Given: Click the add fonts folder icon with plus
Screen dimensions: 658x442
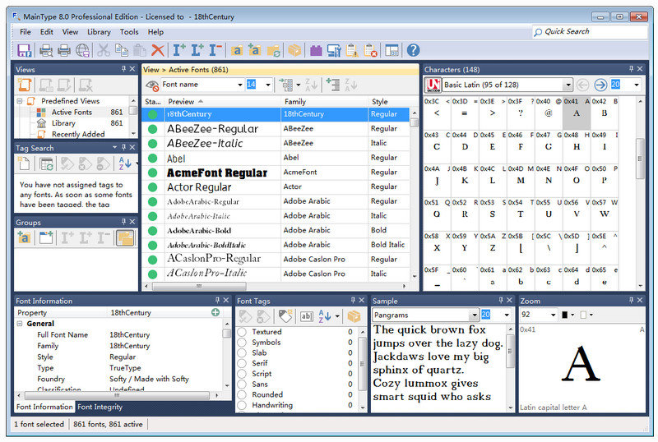Looking at the screenshot, I should tap(254, 50).
